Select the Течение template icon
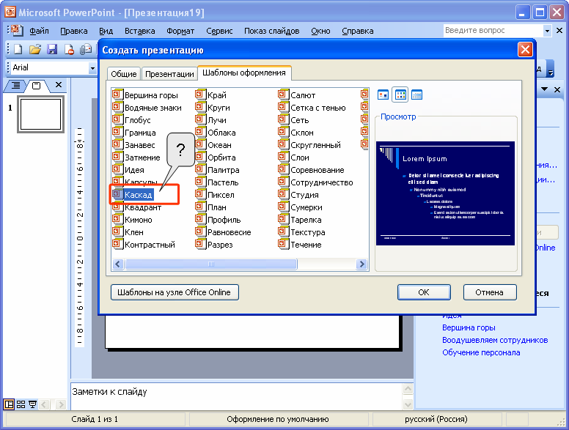 tap(284, 245)
